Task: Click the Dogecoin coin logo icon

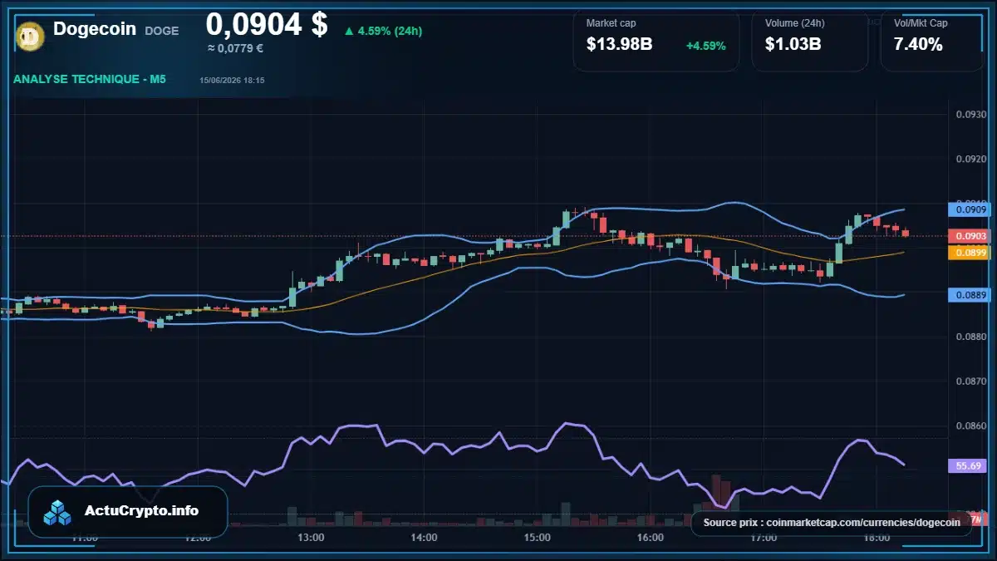Action: coord(30,35)
